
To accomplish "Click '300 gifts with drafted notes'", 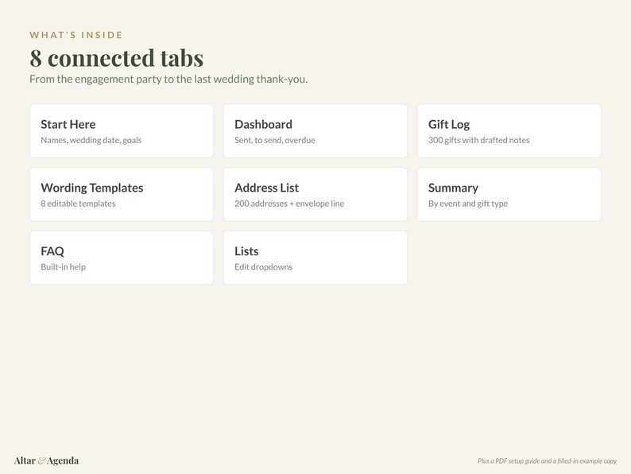I will click(479, 140).
